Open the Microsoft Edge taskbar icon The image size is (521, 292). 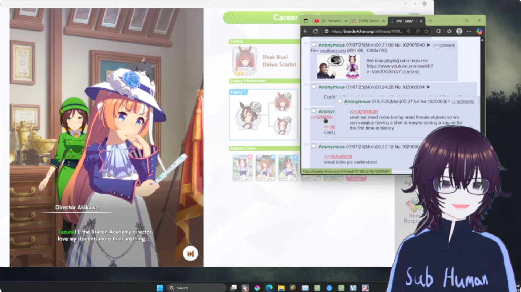(x=269, y=288)
